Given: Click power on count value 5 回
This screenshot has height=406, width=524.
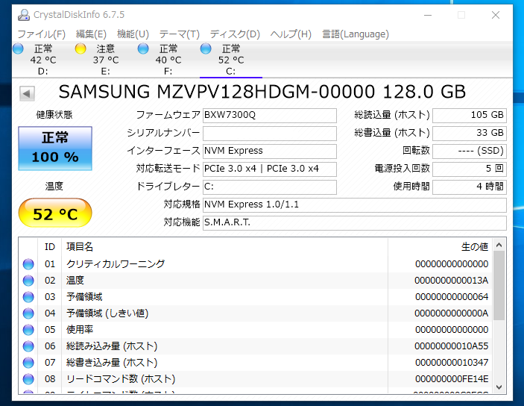Looking at the screenshot, I should [470, 169].
